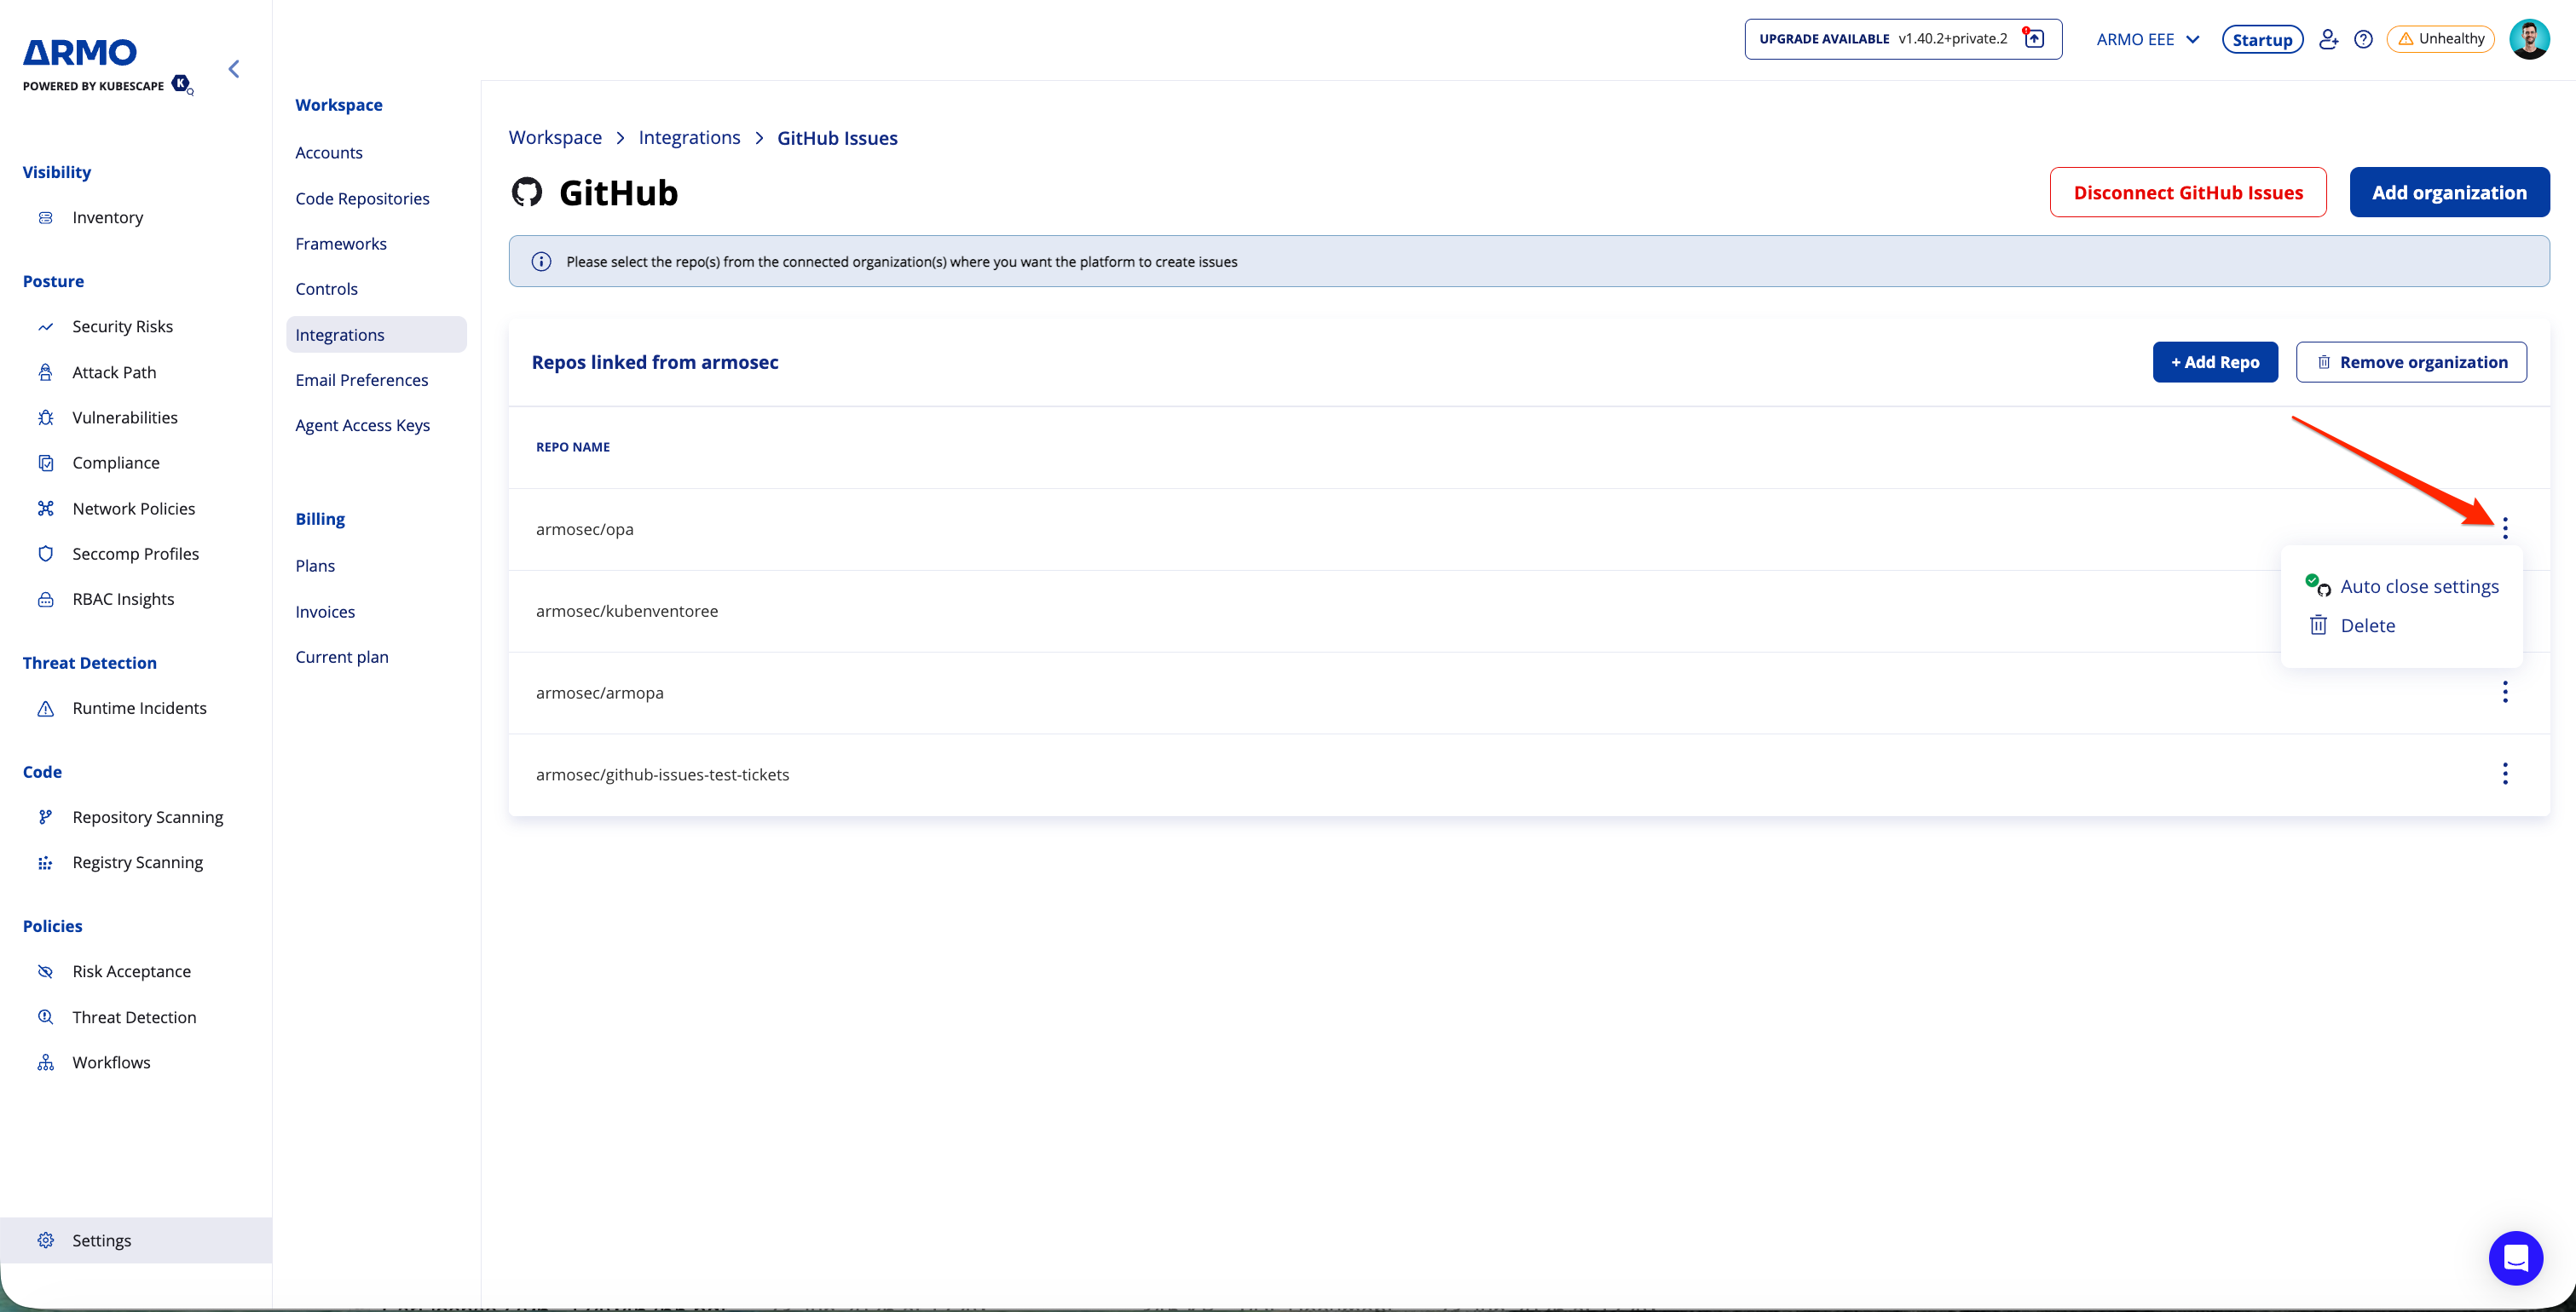This screenshot has height=1312, width=2576.
Task: Open Controls settings page
Action: [x=326, y=289]
